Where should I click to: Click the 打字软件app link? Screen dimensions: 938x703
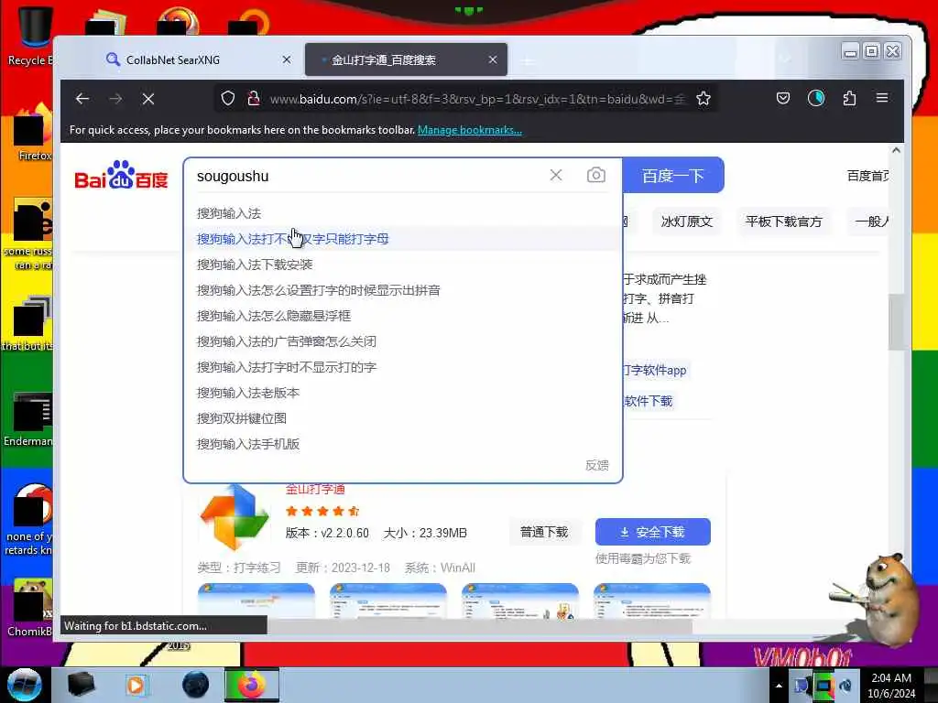(x=656, y=371)
